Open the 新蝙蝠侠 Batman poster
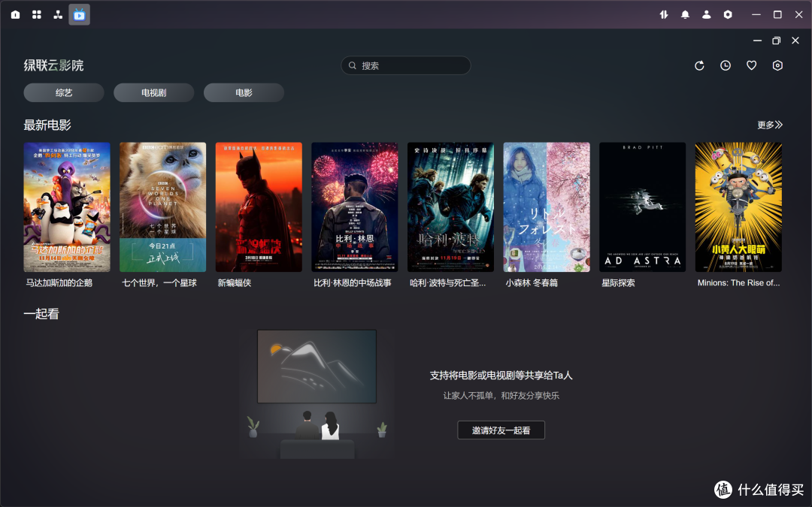 (x=259, y=207)
